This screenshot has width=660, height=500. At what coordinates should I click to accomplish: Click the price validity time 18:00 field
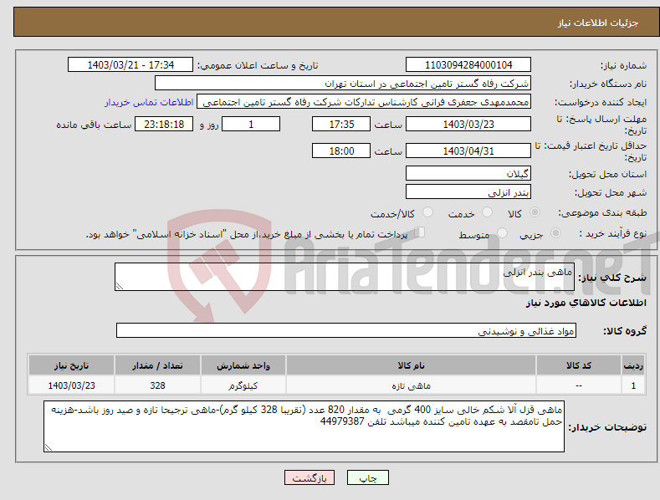pyautogui.click(x=341, y=151)
